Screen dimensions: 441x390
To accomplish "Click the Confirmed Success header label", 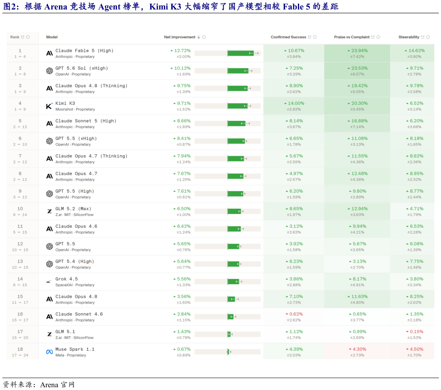I will [288, 37].
